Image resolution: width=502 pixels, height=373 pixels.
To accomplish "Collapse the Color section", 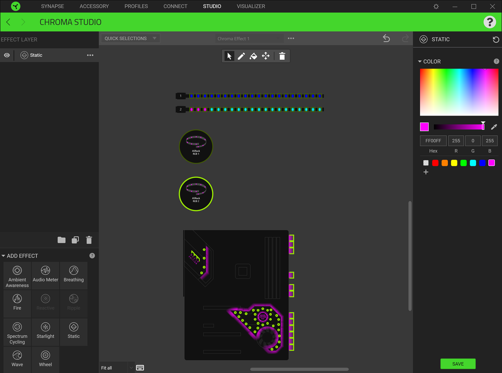I will 420,62.
